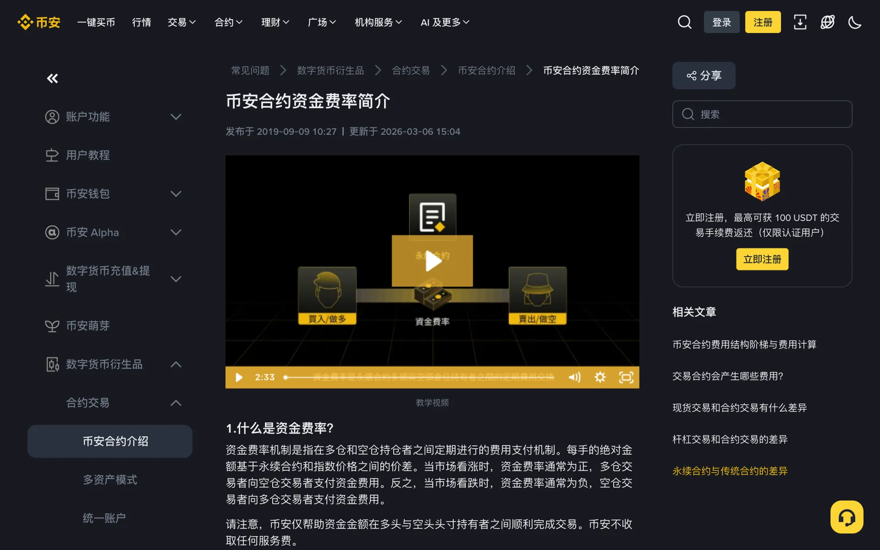Collapse 数字货币衍生品 chevron

coord(176,364)
